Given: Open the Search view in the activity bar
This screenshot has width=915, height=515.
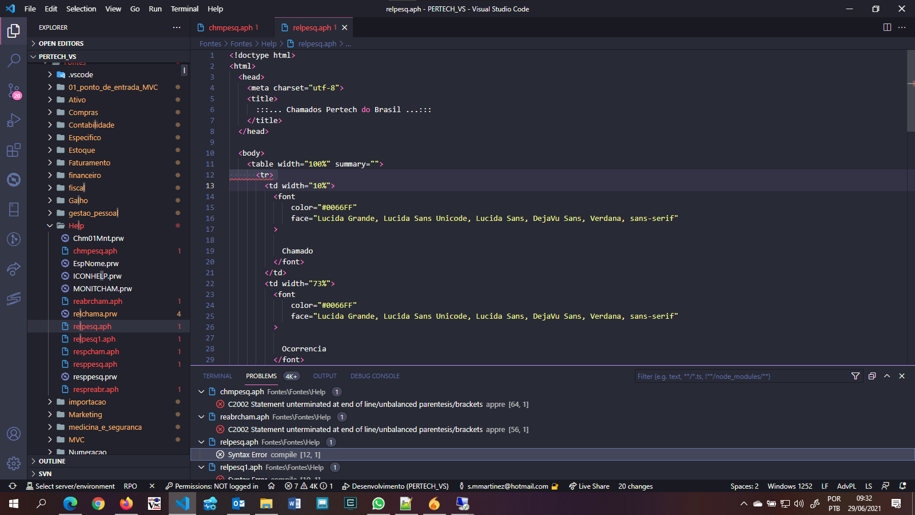Looking at the screenshot, I should 14,60.
